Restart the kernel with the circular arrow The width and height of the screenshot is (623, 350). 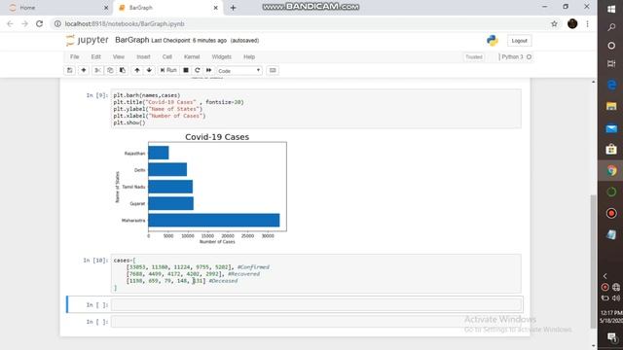coord(197,70)
